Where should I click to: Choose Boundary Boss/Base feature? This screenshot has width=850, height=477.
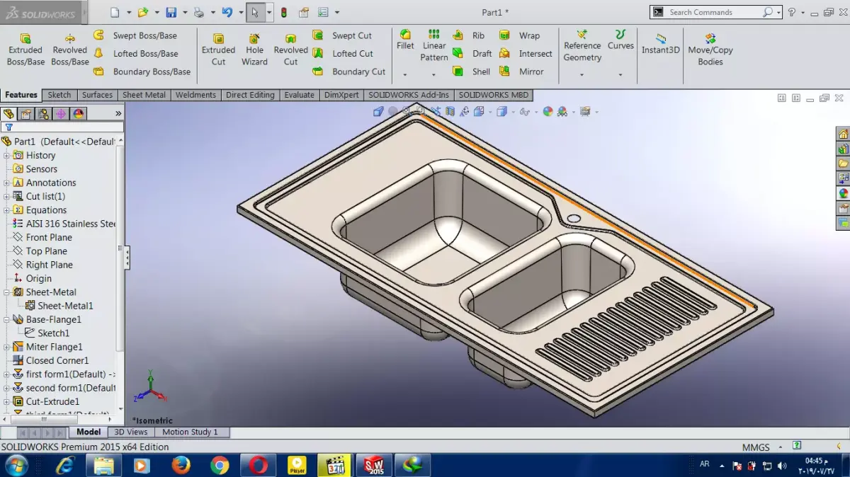coord(142,71)
